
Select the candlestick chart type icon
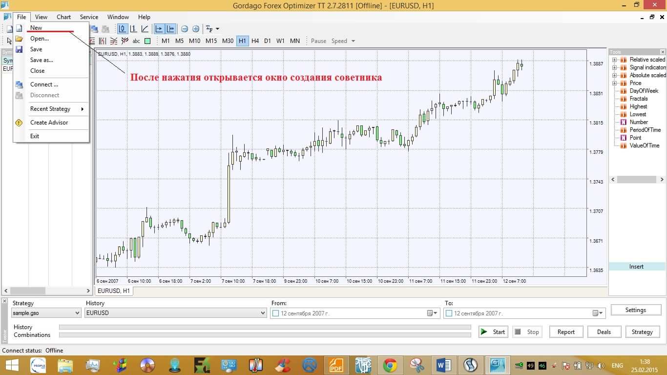pos(123,29)
